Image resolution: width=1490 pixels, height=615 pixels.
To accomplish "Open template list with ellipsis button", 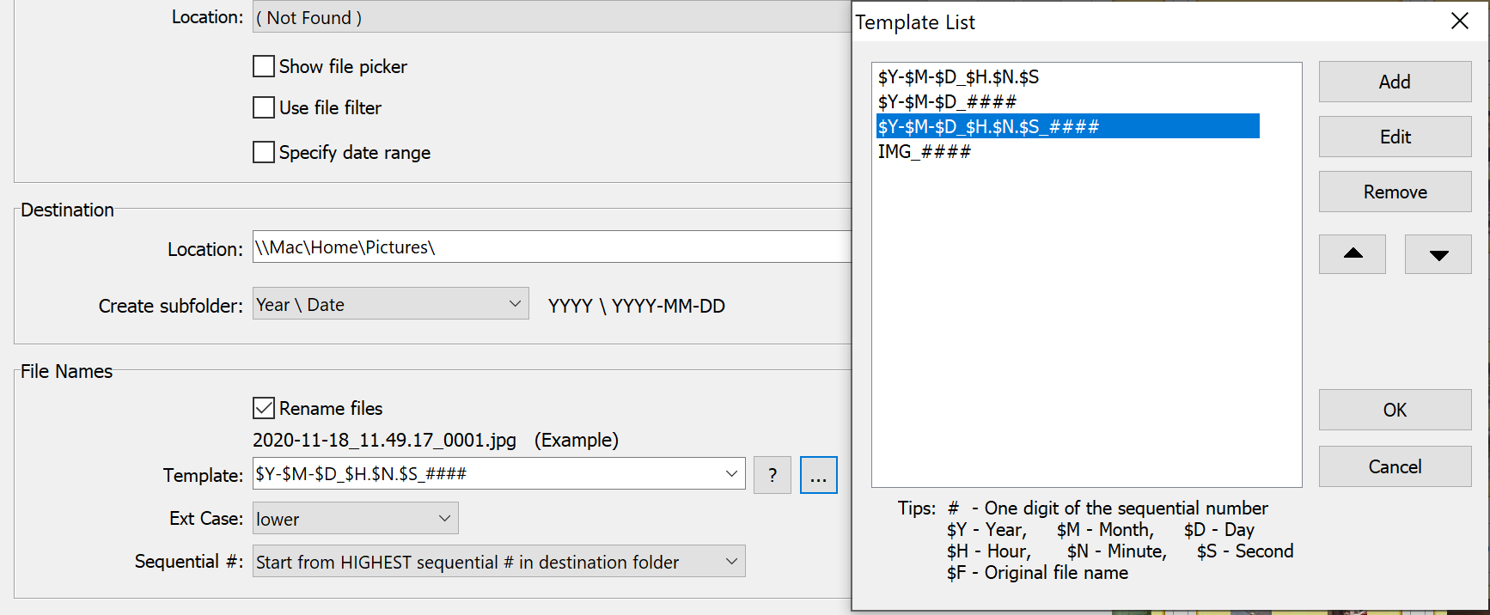I will [818, 475].
